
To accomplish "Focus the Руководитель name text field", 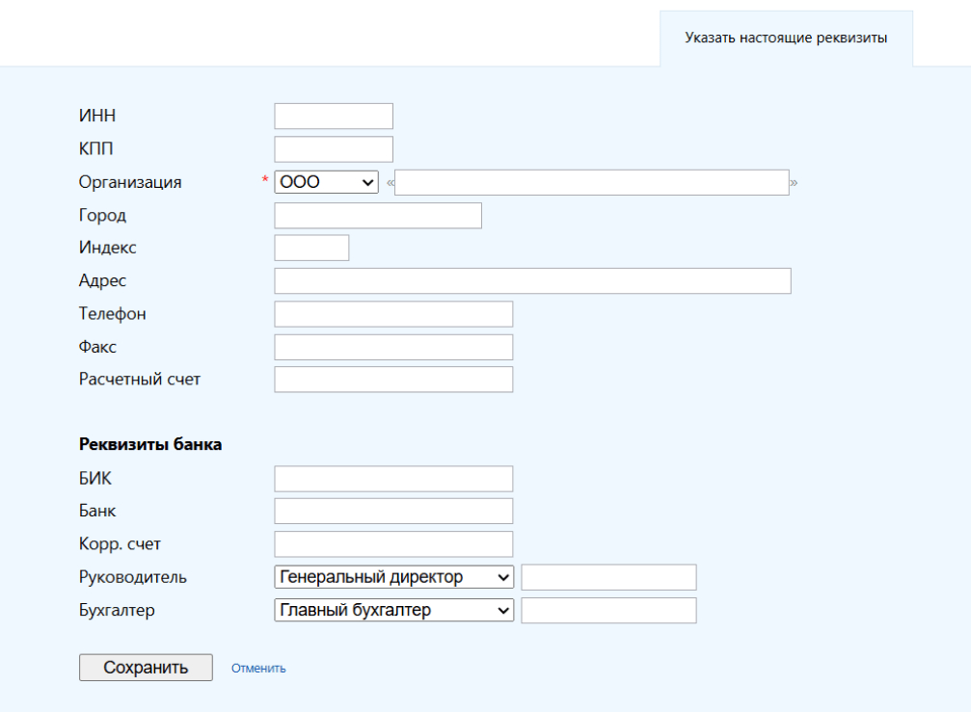I will [x=608, y=577].
